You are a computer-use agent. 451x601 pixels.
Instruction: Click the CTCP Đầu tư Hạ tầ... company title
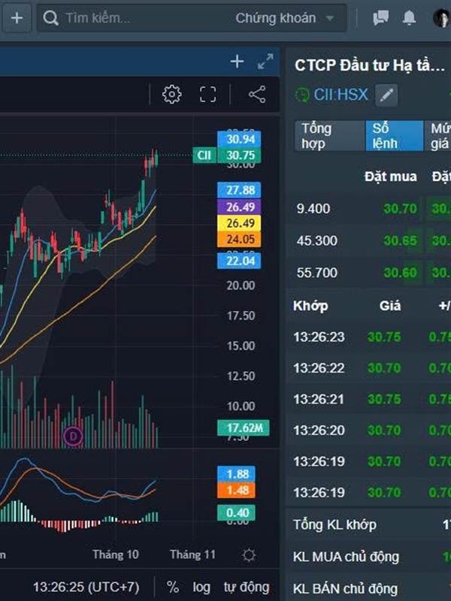click(x=370, y=65)
